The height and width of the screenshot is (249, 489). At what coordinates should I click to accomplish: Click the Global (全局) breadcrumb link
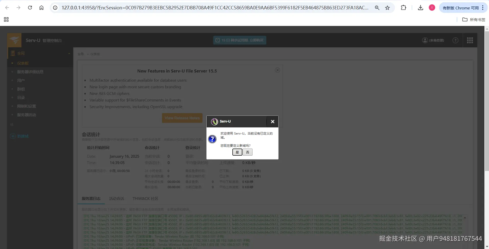pos(81,54)
